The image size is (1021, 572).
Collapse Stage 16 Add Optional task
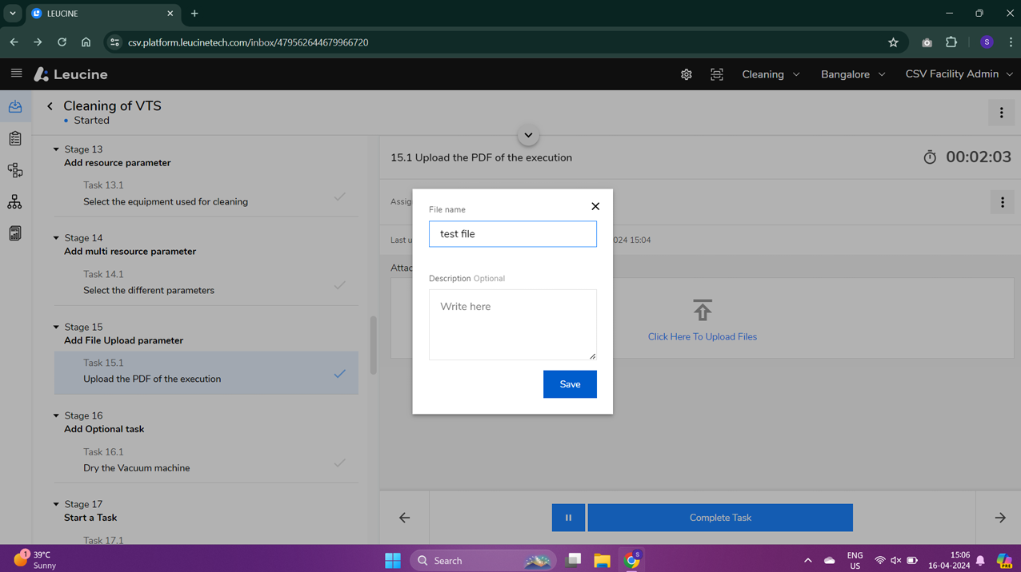(56, 415)
